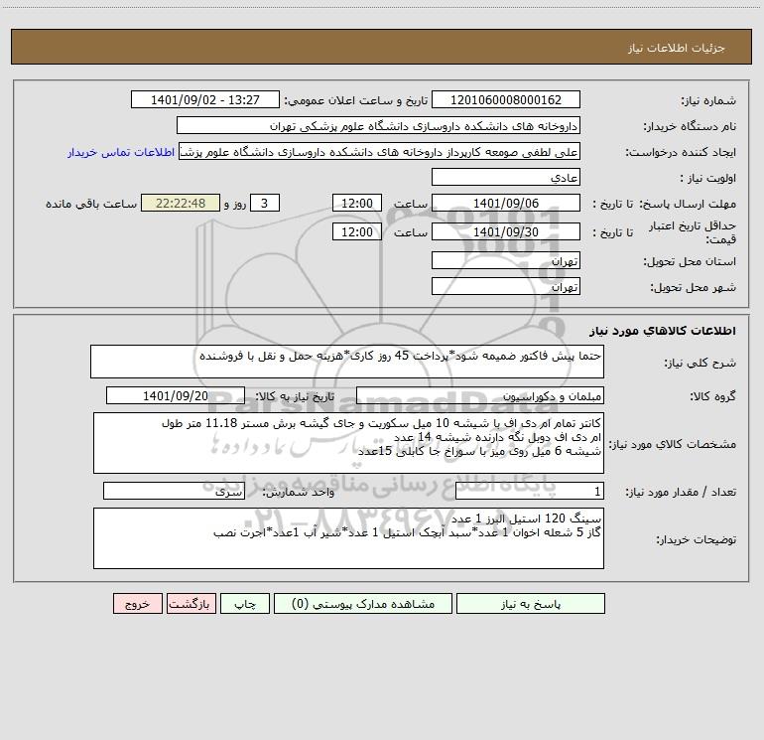Click the تاریخ نیاز به کالا field 1401/09/20
Viewport: 764px width, 740px height.
(176, 395)
